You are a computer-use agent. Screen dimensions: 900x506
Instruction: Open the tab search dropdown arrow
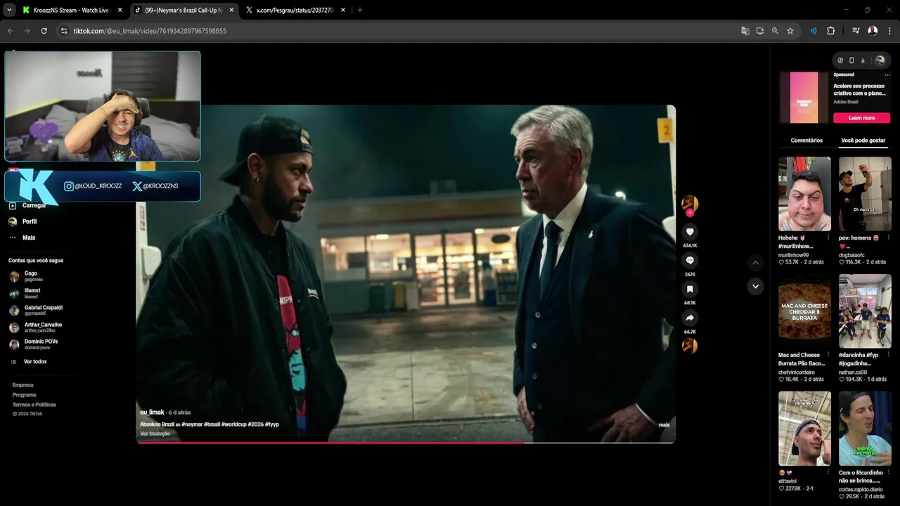9,10
